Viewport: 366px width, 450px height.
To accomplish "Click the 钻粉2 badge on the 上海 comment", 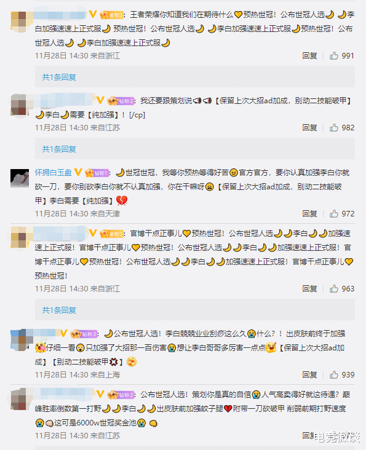I will pyautogui.click(x=84, y=334).
